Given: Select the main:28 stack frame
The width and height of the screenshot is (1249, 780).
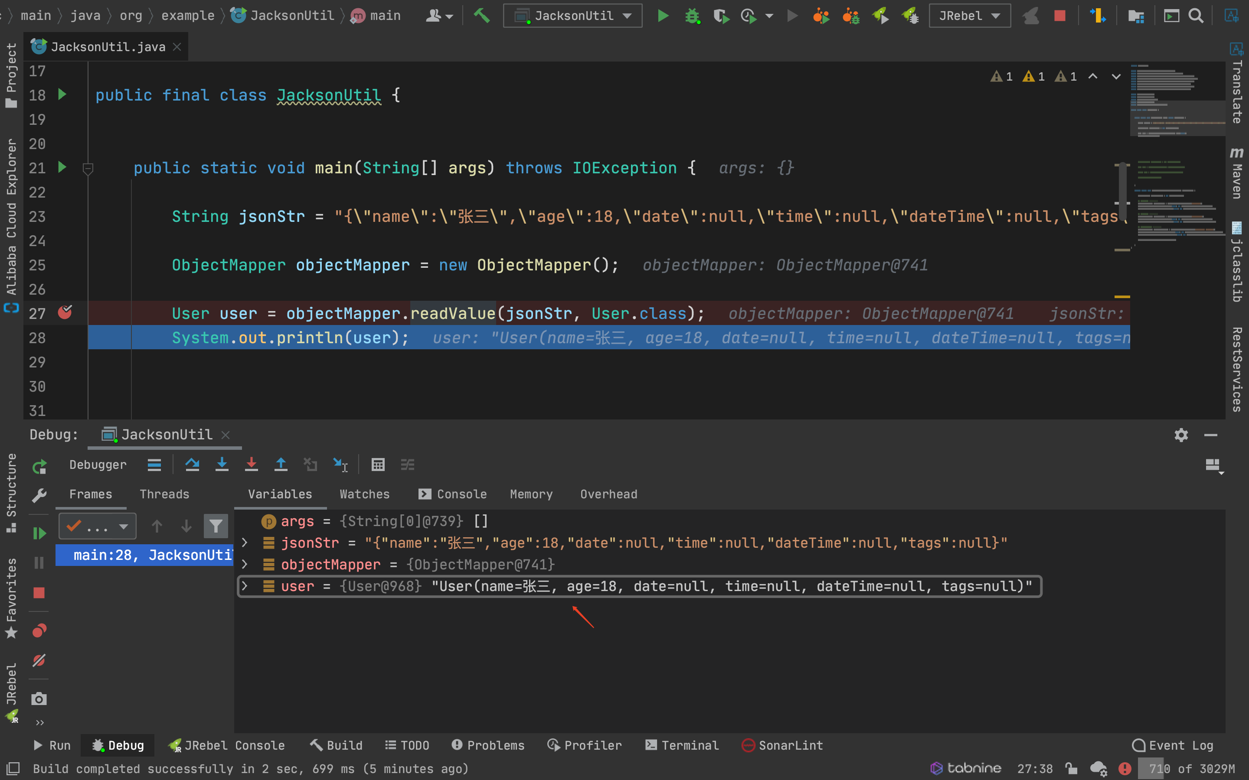Looking at the screenshot, I should tap(144, 555).
